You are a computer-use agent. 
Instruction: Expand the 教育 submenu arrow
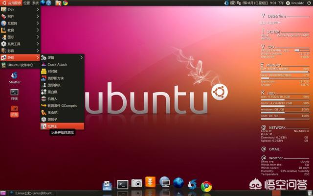[x=38, y=30]
